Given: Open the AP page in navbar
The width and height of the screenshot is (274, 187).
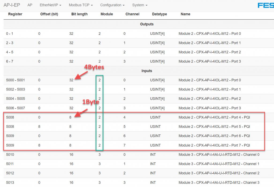Looking at the screenshot, I should [x=30, y=5].
